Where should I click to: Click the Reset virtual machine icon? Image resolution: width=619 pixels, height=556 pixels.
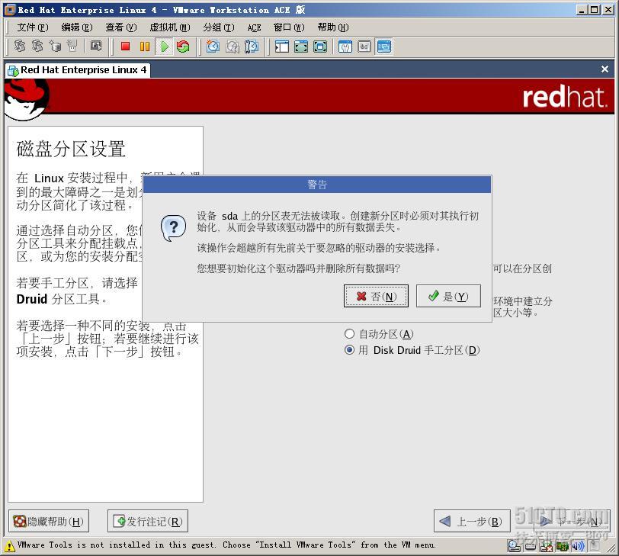point(183,47)
